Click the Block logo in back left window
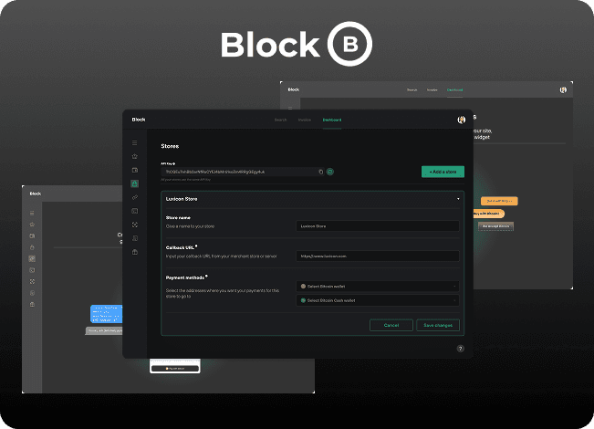 click(36, 194)
